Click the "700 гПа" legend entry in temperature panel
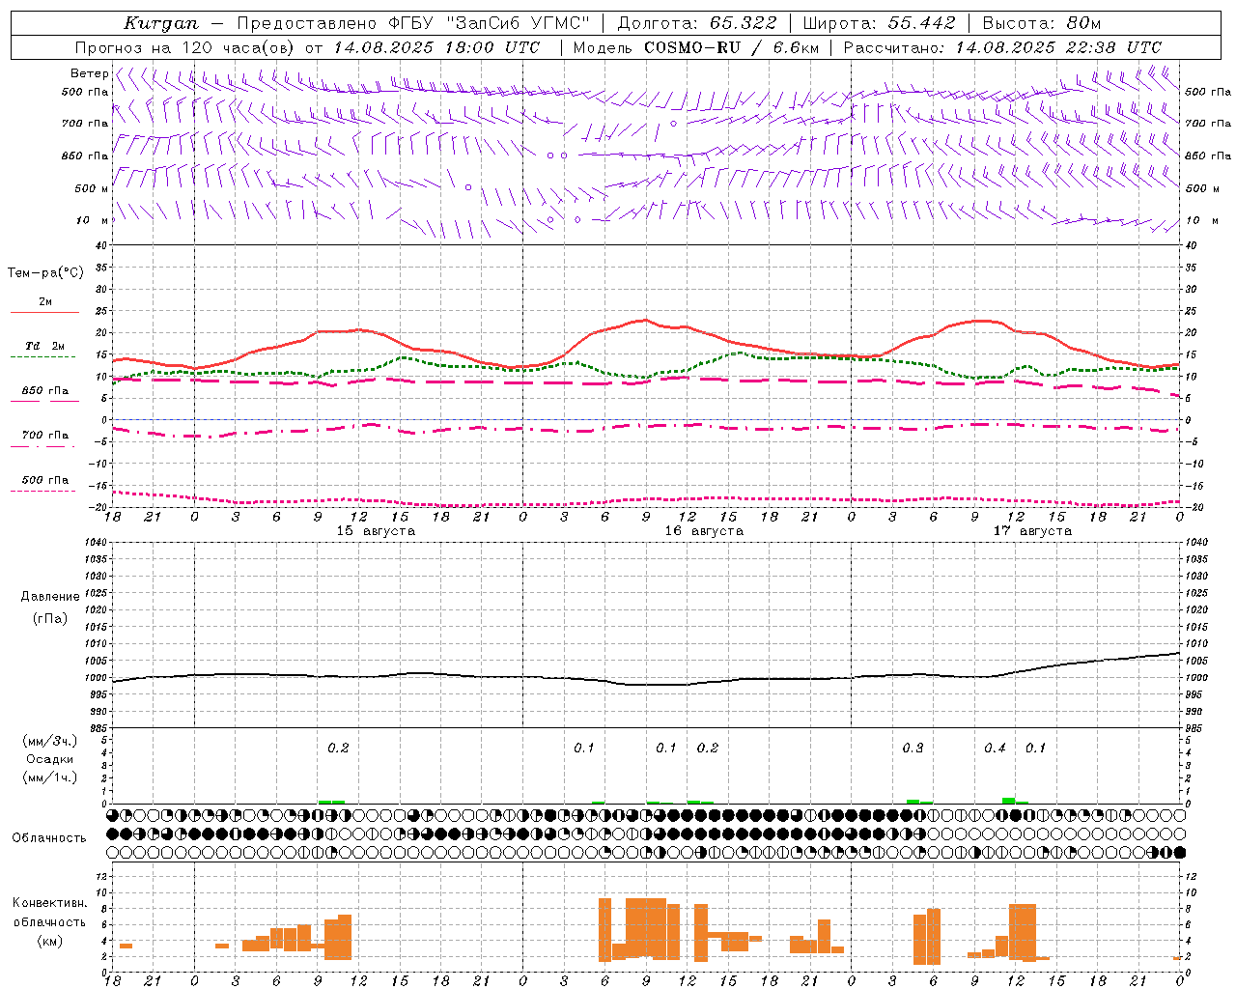Viewport: 1236px width, 989px height. pyautogui.click(x=45, y=436)
